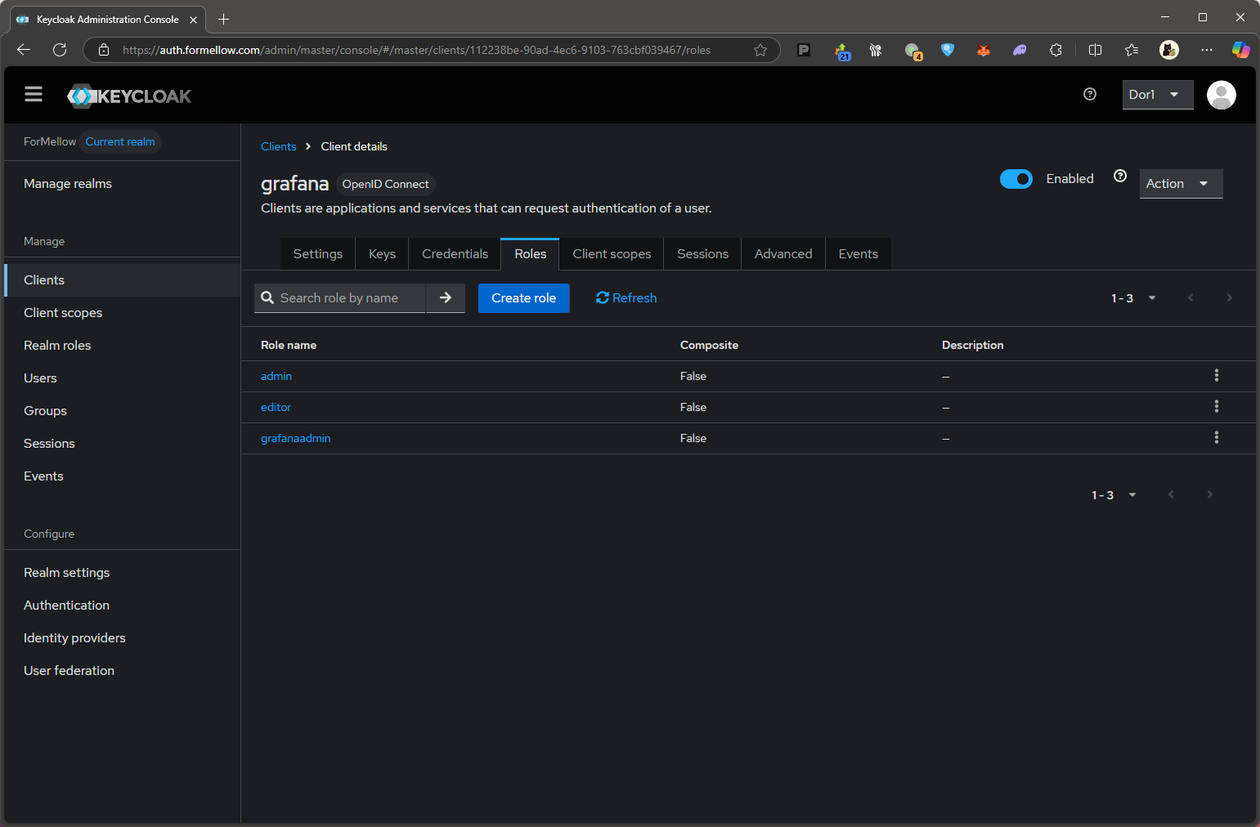The width and height of the screenshot is (1260, 827).
Task: Click the browser profile picture
Action: click(x=1169, y=50)
